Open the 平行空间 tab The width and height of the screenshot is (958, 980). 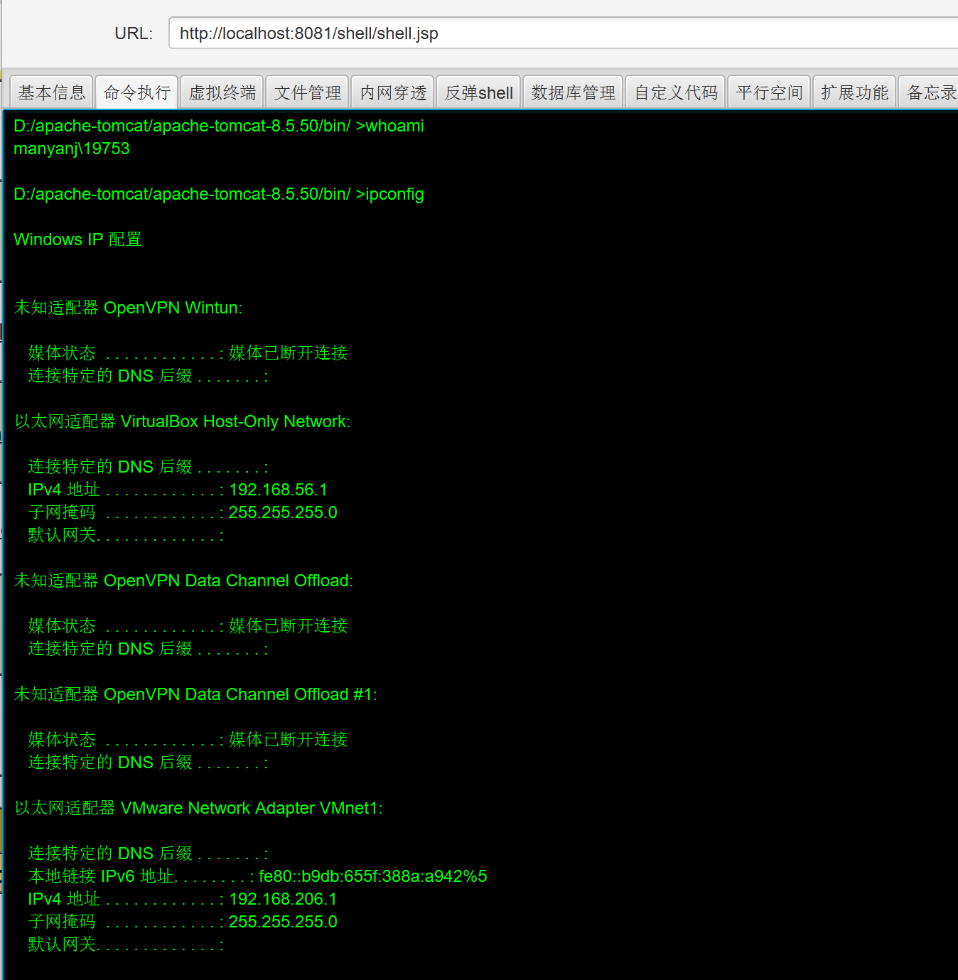coord(769,92)
